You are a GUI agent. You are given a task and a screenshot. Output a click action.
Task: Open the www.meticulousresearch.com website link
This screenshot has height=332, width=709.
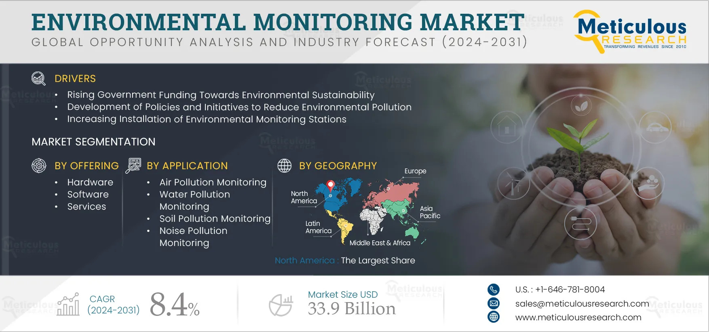(578, 317)
